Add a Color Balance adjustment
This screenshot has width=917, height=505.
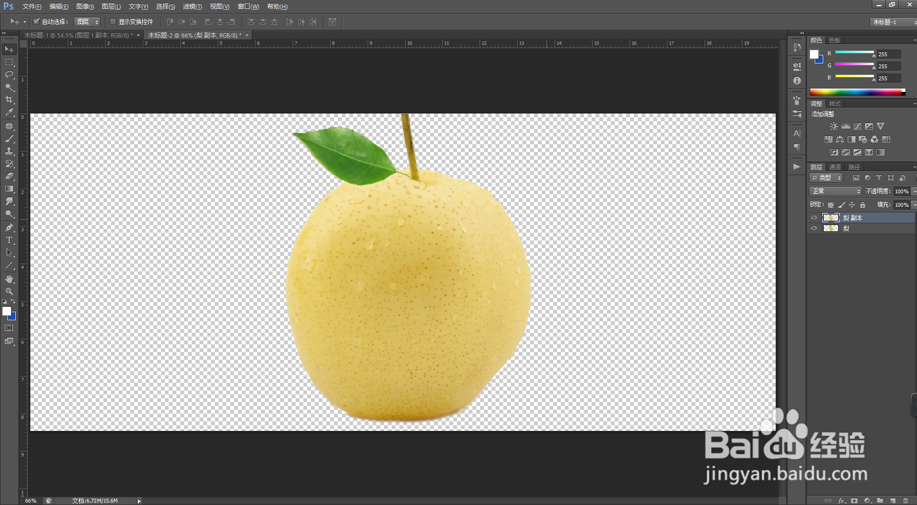point(840,139)
